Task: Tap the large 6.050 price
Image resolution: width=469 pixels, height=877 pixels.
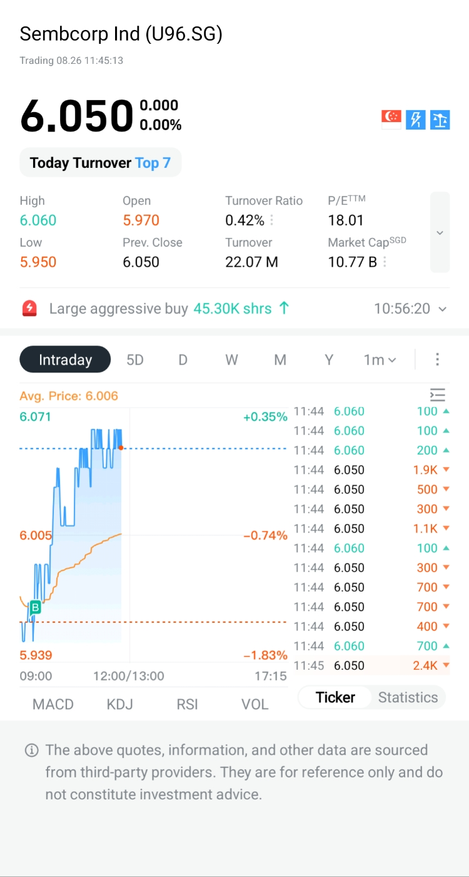Action: [x=77, y=116]
